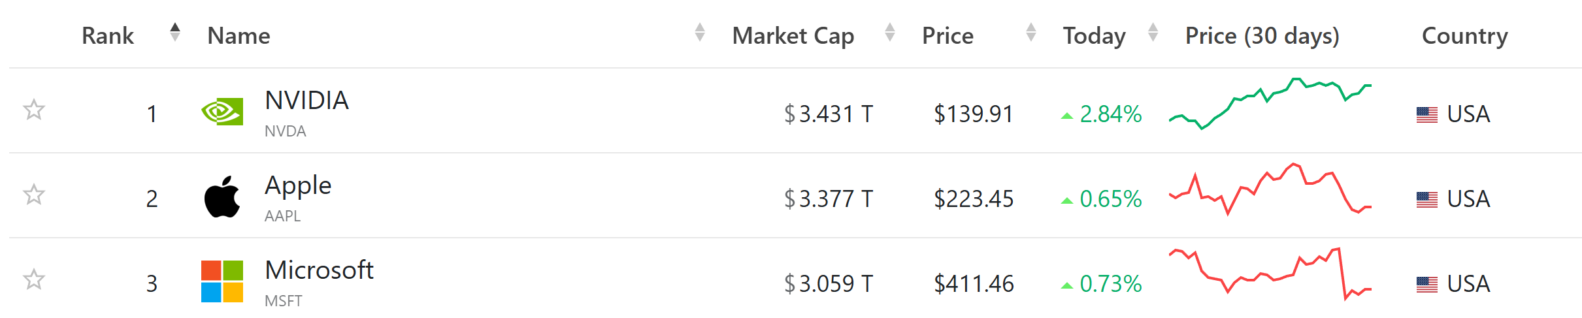Open NVIDIA 30-day price chart
Image resolution: width=1582 pixels, height=318 pixels.
1270,103
